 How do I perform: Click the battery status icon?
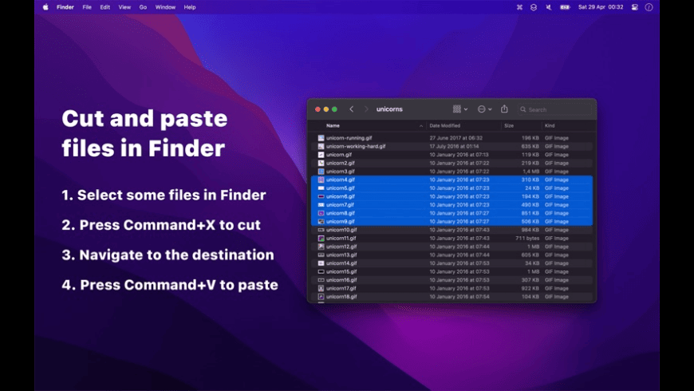[x=565, y=7]
